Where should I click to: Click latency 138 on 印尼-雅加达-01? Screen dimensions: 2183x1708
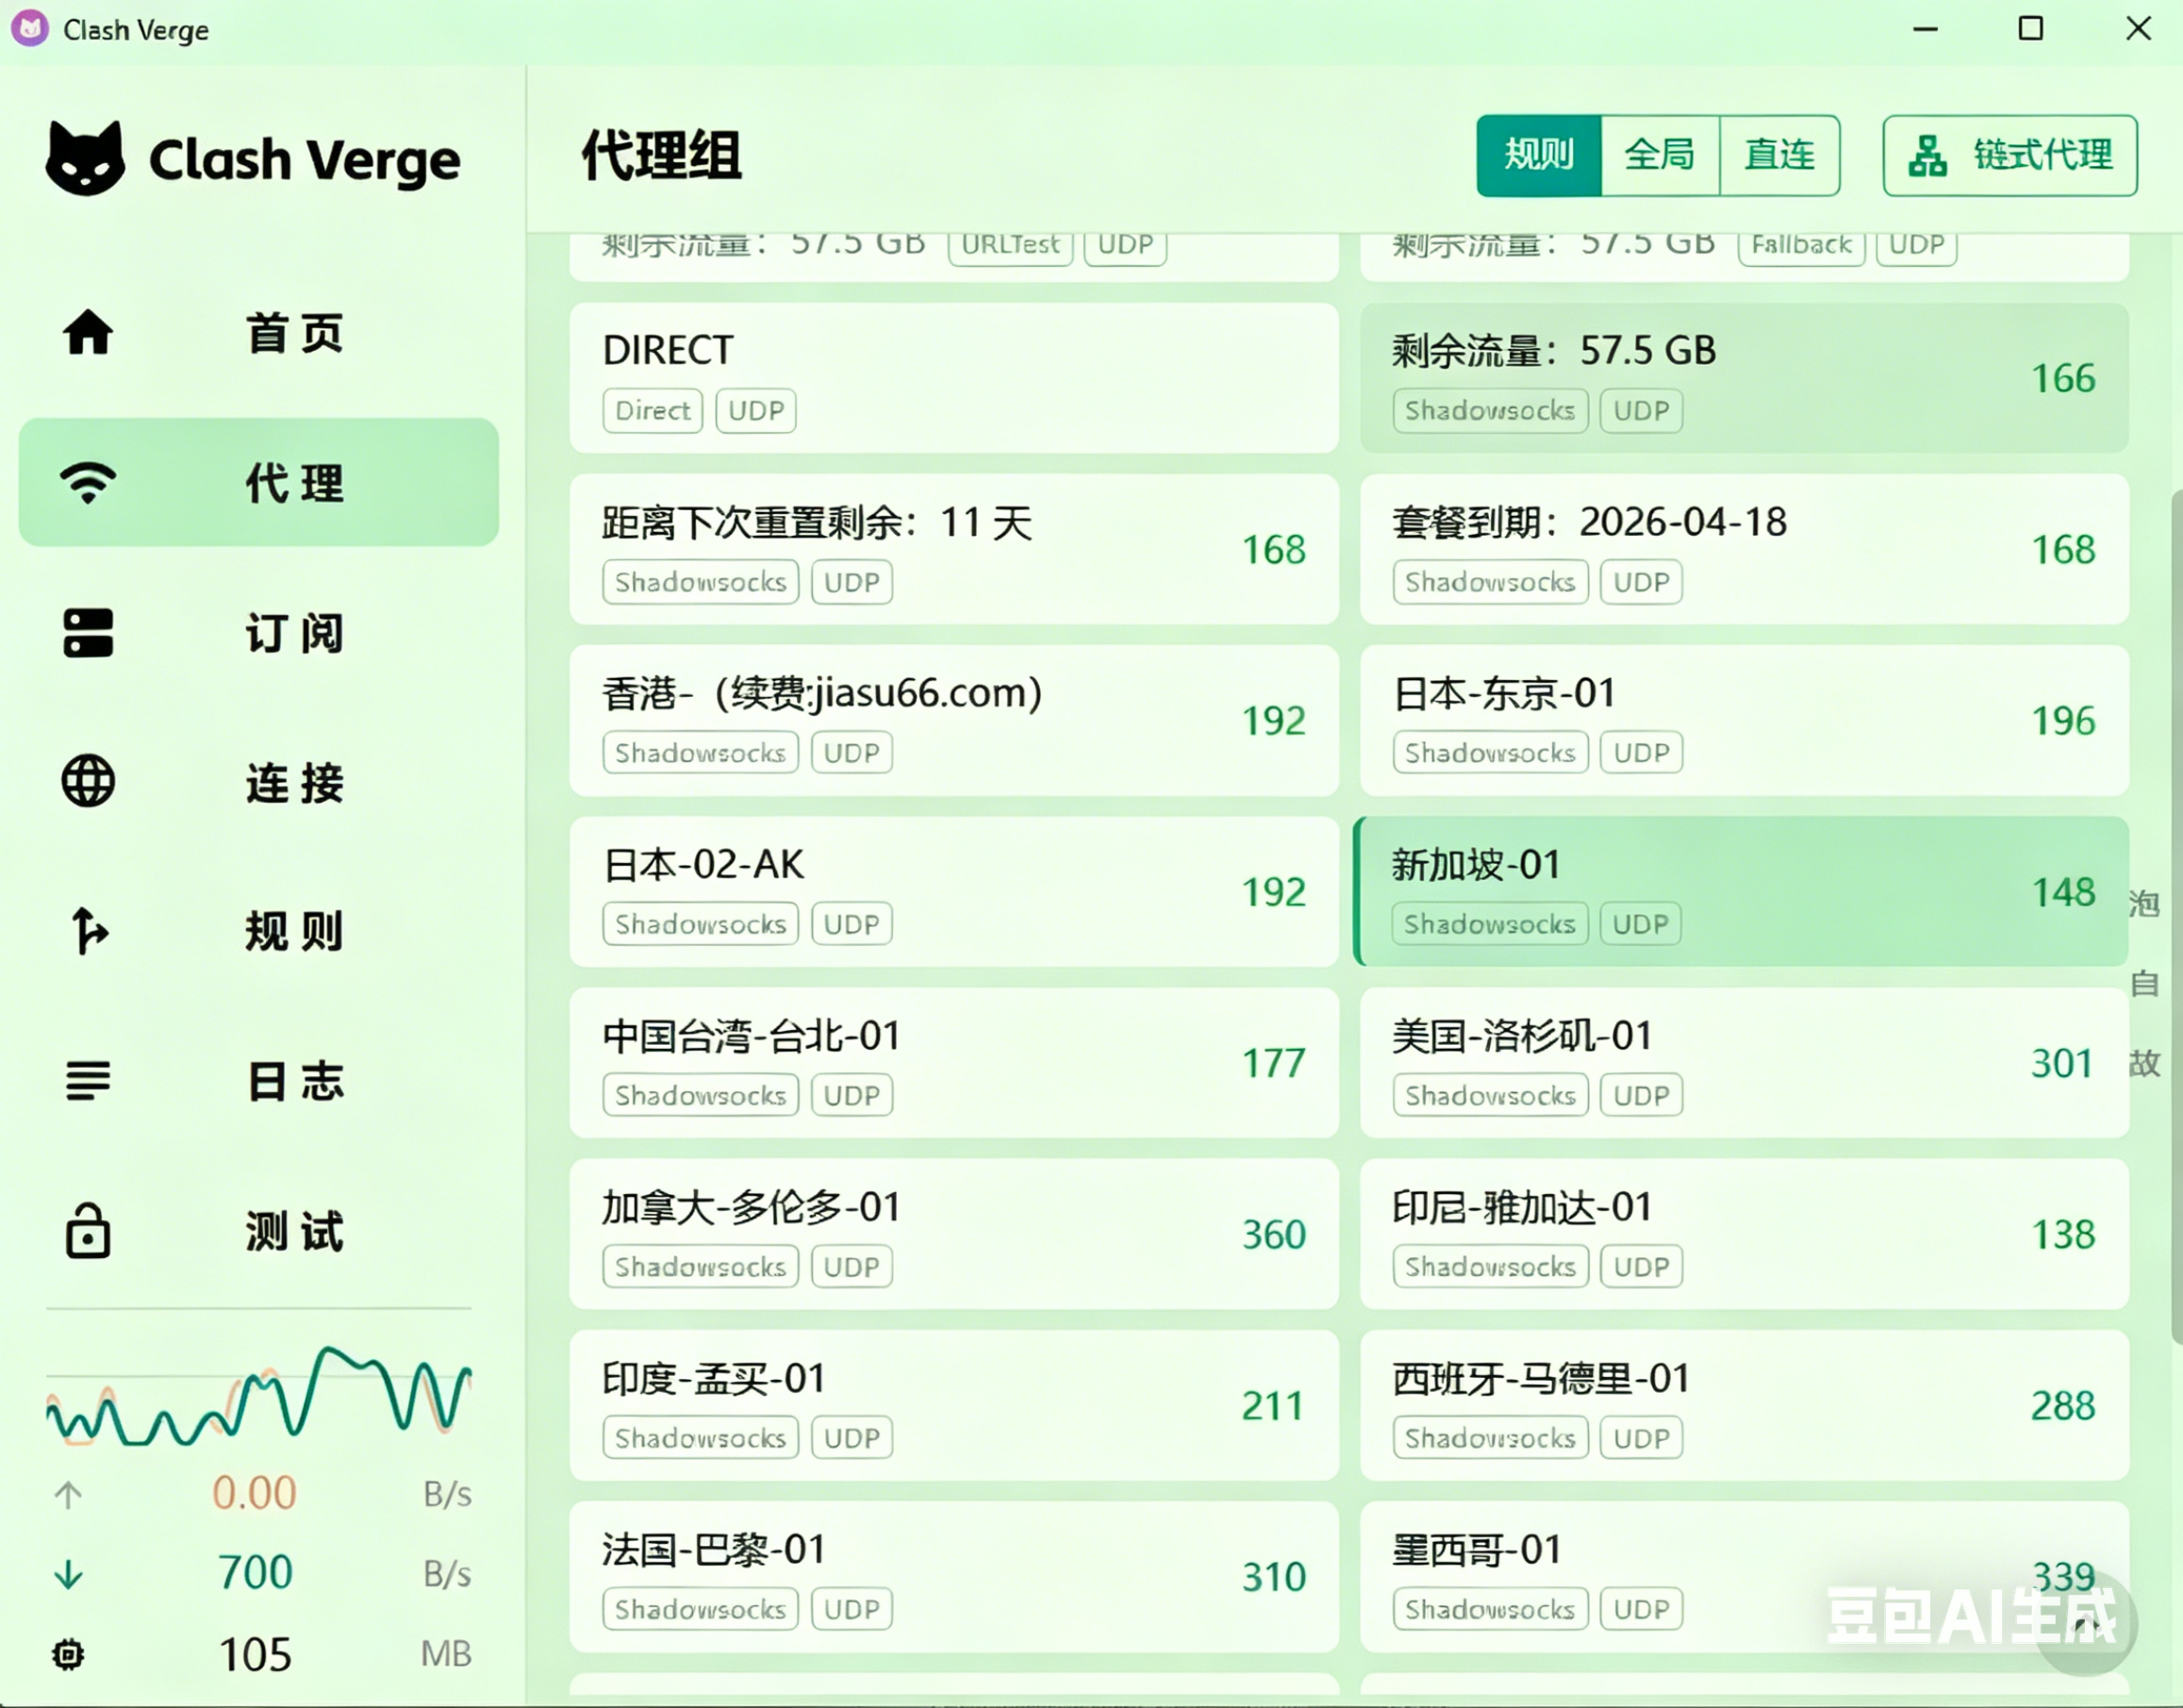coord(2063,1234)
